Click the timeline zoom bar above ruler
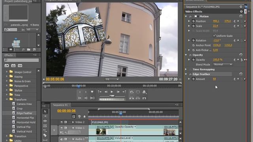 pos(124,109)
